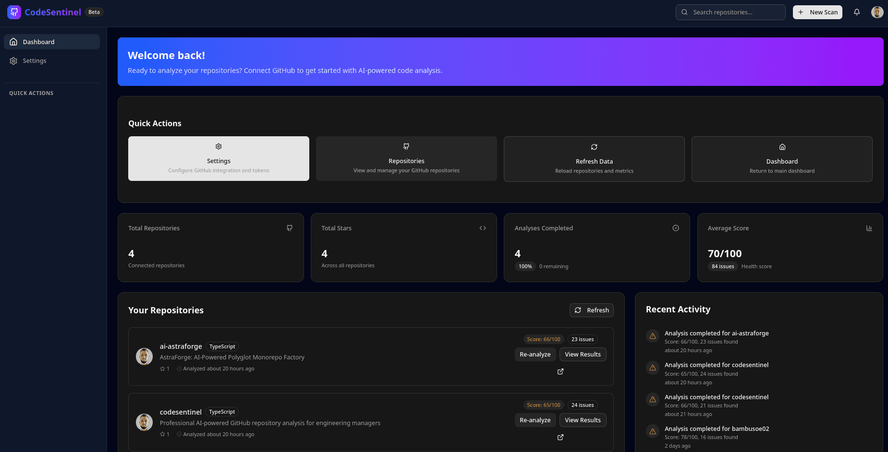Click the Score: 65/100 badge
Viewport: 888px width, 452px height.
click(544, 405)
